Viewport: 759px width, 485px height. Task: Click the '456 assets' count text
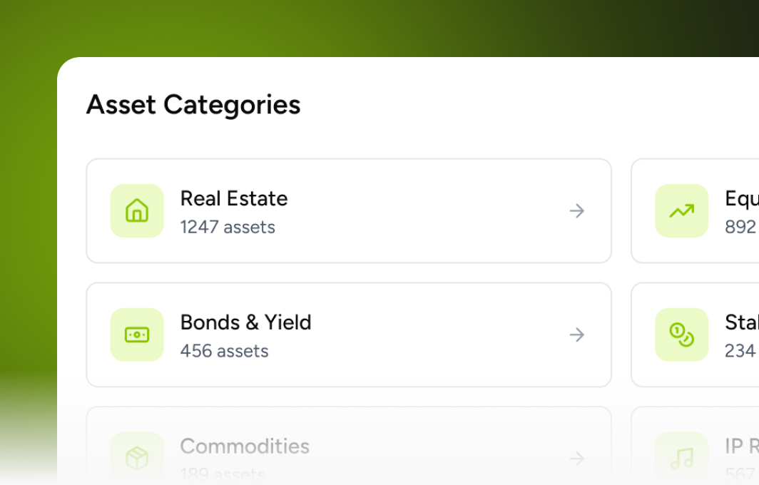click(x=224, y=352)
